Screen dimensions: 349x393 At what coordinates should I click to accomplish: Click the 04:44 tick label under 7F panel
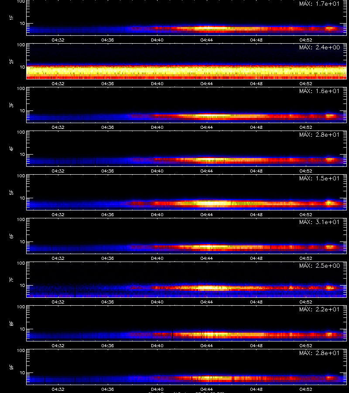tap(206, 302)
